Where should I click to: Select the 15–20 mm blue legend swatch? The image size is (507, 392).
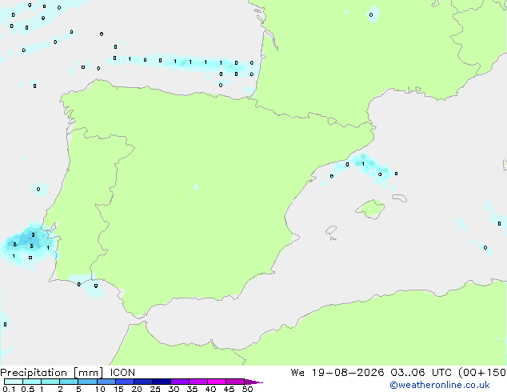point(124,382)
